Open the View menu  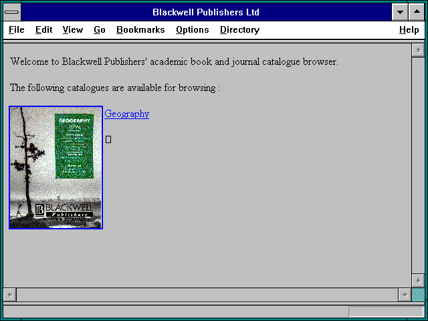pyautogui.click(x=73, y=29)
